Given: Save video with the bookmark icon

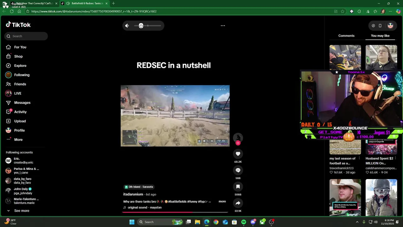Looking at the screenshot, I should tap(238, 187).
